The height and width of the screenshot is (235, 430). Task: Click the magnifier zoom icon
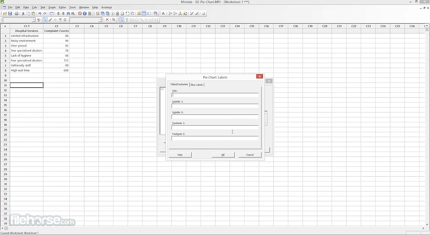(x=114, y=20)
